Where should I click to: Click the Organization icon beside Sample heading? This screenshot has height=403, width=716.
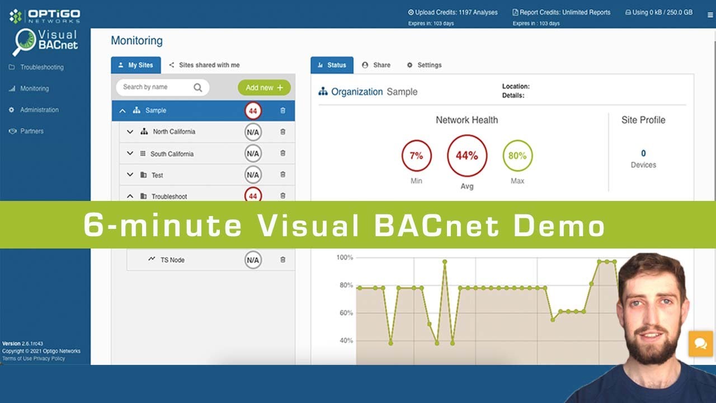point(323,92)
